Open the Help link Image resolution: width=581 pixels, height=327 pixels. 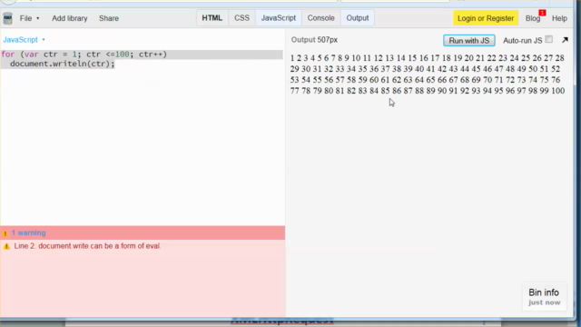point(559,18)
